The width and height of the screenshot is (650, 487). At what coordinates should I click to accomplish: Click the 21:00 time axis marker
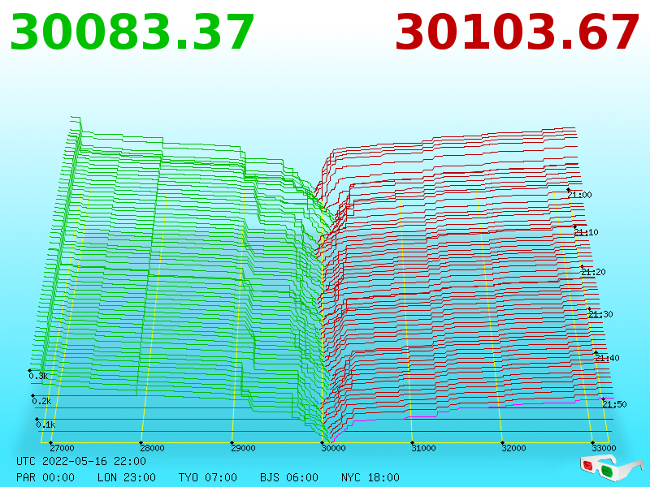click(579, 195)
